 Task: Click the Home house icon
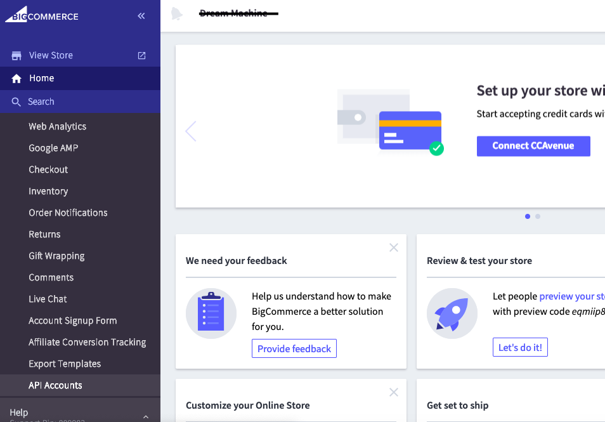pyautogui.click(x=16, y=79)
